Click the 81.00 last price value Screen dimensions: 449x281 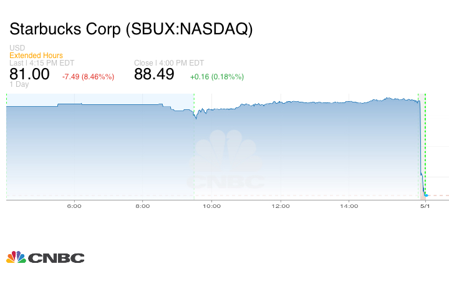pyautogui.click(x=29, y=74)
